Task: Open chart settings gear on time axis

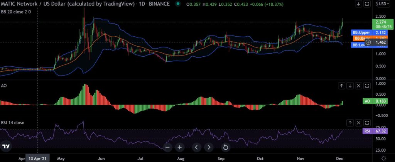Action: pyautogui.click(x=384, y=159)
